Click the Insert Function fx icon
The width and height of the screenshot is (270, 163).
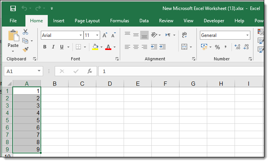pos(89,71)
